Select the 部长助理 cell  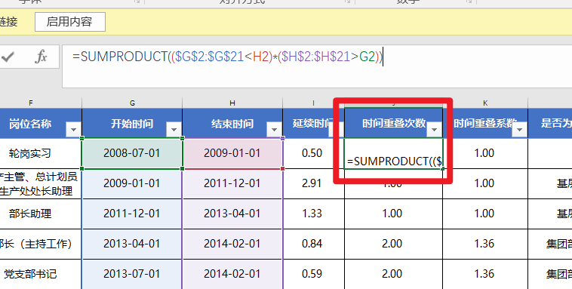click(41, 214)
